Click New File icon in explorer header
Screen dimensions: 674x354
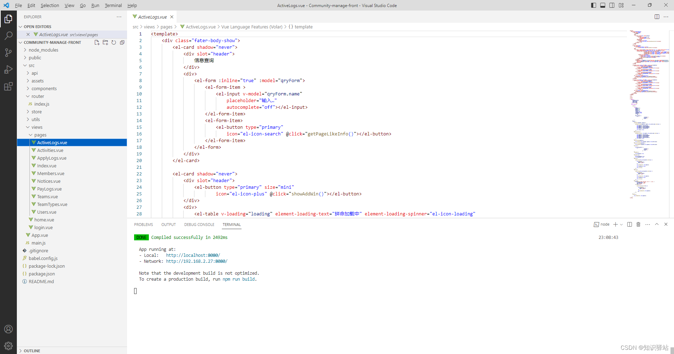tap(97, 42)
